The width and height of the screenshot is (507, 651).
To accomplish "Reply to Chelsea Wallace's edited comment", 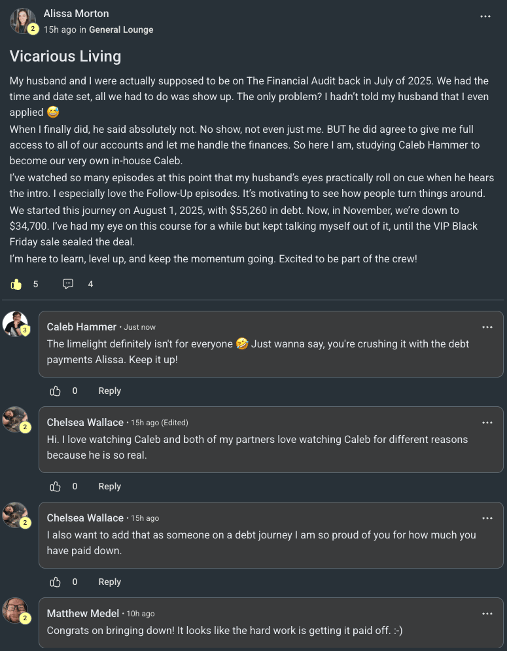I will pyautogui.click(x=109, y=486).
